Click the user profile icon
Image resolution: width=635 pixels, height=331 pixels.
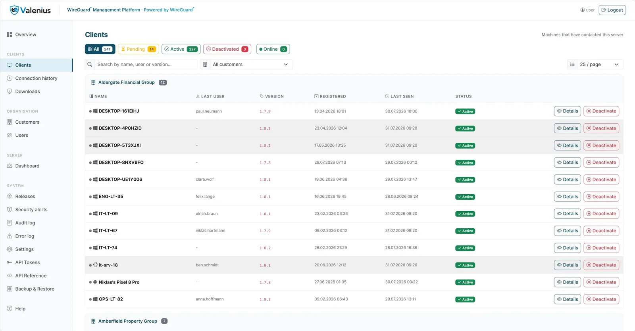(583, 10)
